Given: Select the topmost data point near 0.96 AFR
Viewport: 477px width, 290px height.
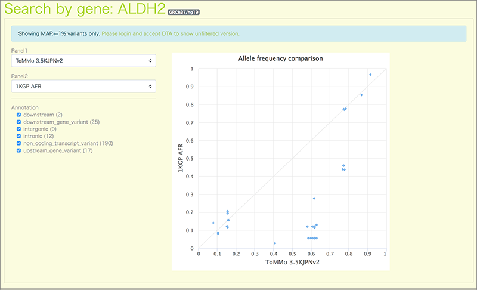Looking at the screenshot, I should coord(370,75).
